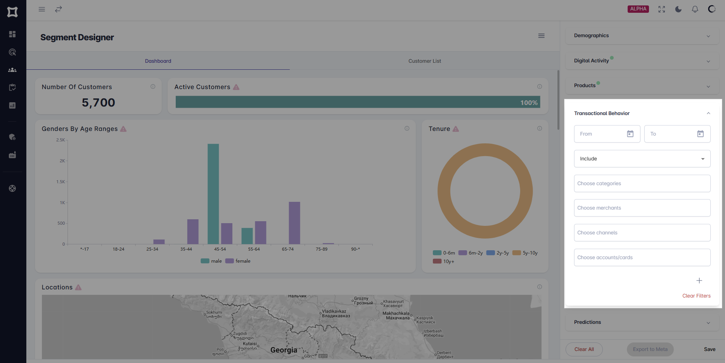The height and width of the screenshot is (363, 725).
Task: Click the clipboard checklist icon in sidebar
Action: click(x=12, y=88)
